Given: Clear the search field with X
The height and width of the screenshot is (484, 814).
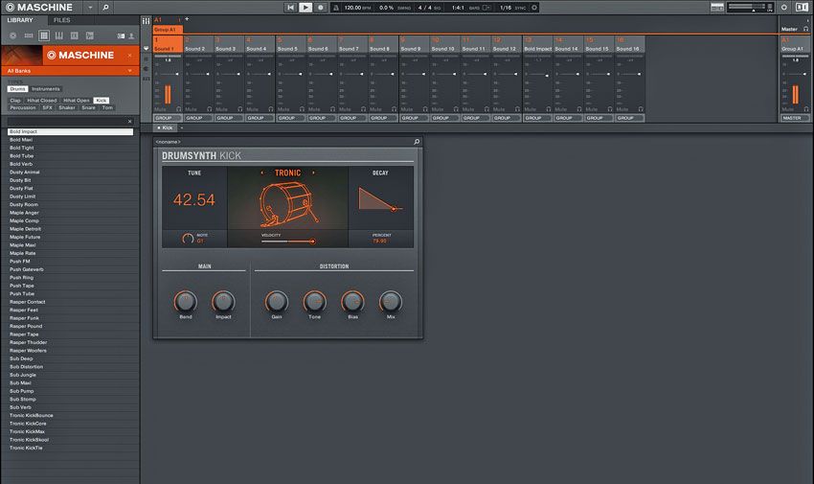Looking at the screenshot, I should (130, 122).
